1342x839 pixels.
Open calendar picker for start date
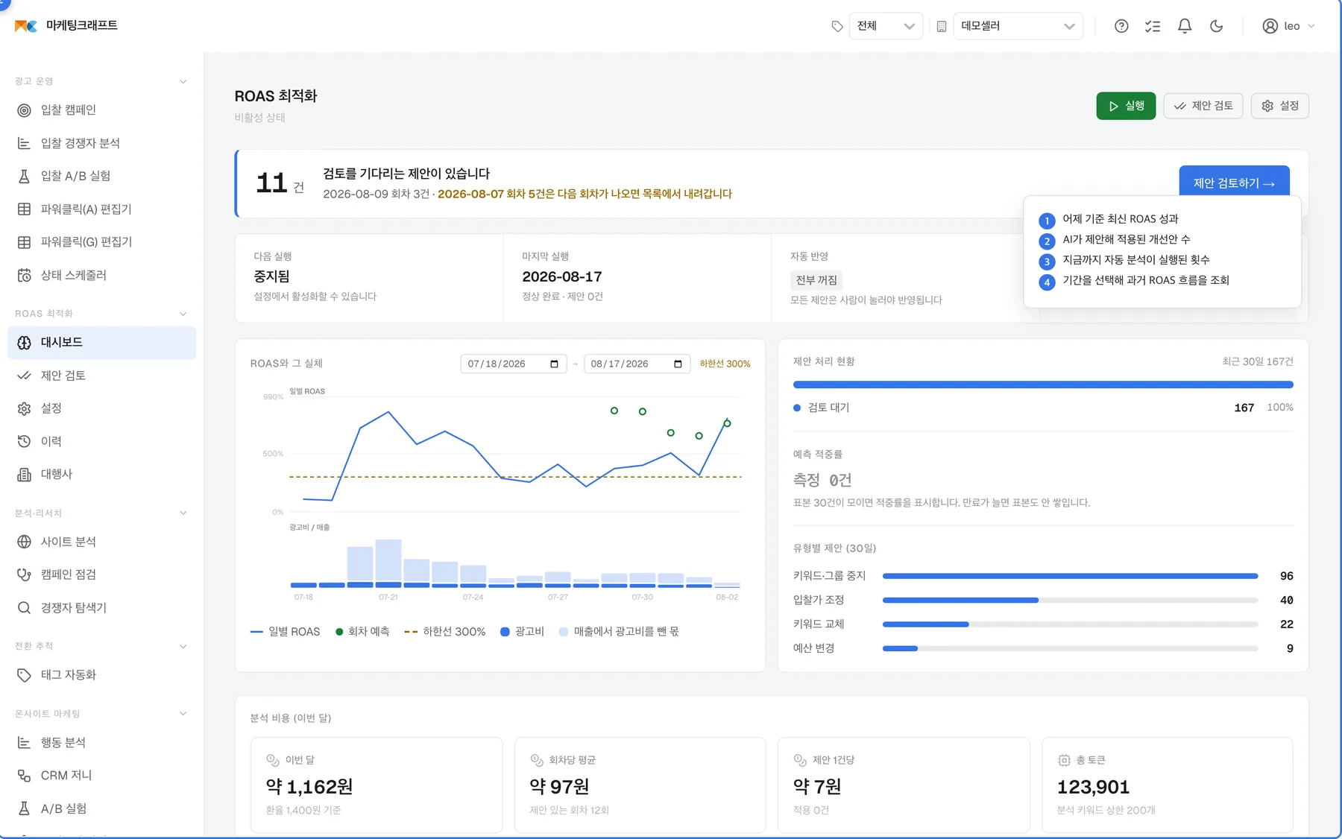click(554, 364)
